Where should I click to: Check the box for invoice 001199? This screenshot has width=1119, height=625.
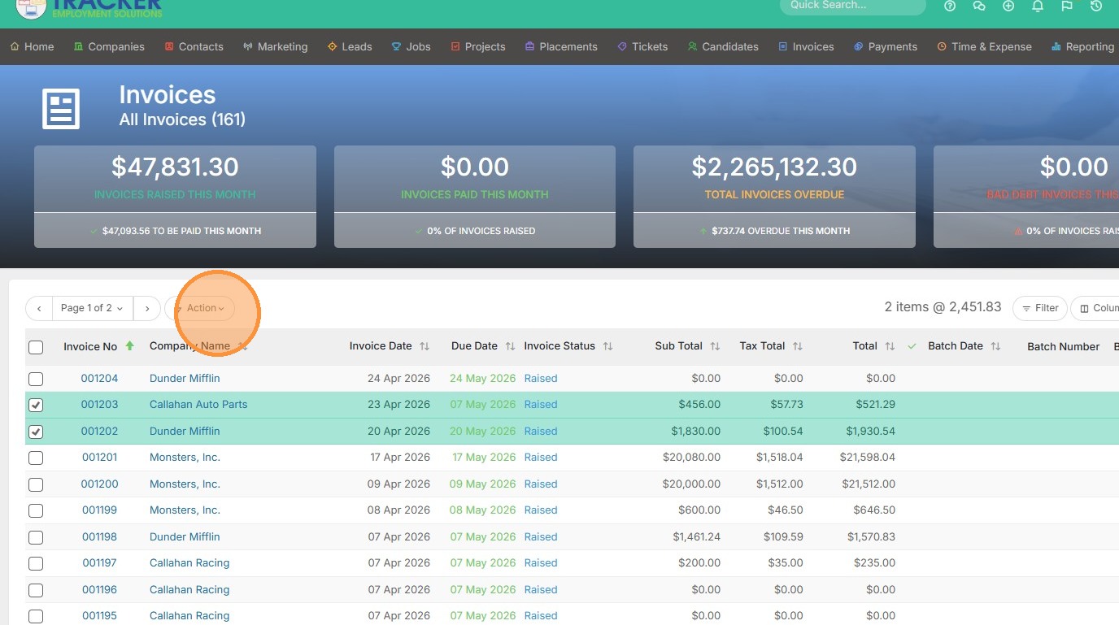coord(36,511)
